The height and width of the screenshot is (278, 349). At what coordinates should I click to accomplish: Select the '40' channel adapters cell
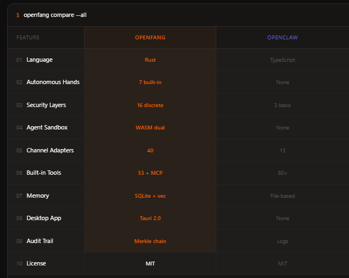click(x=150, y=151)
